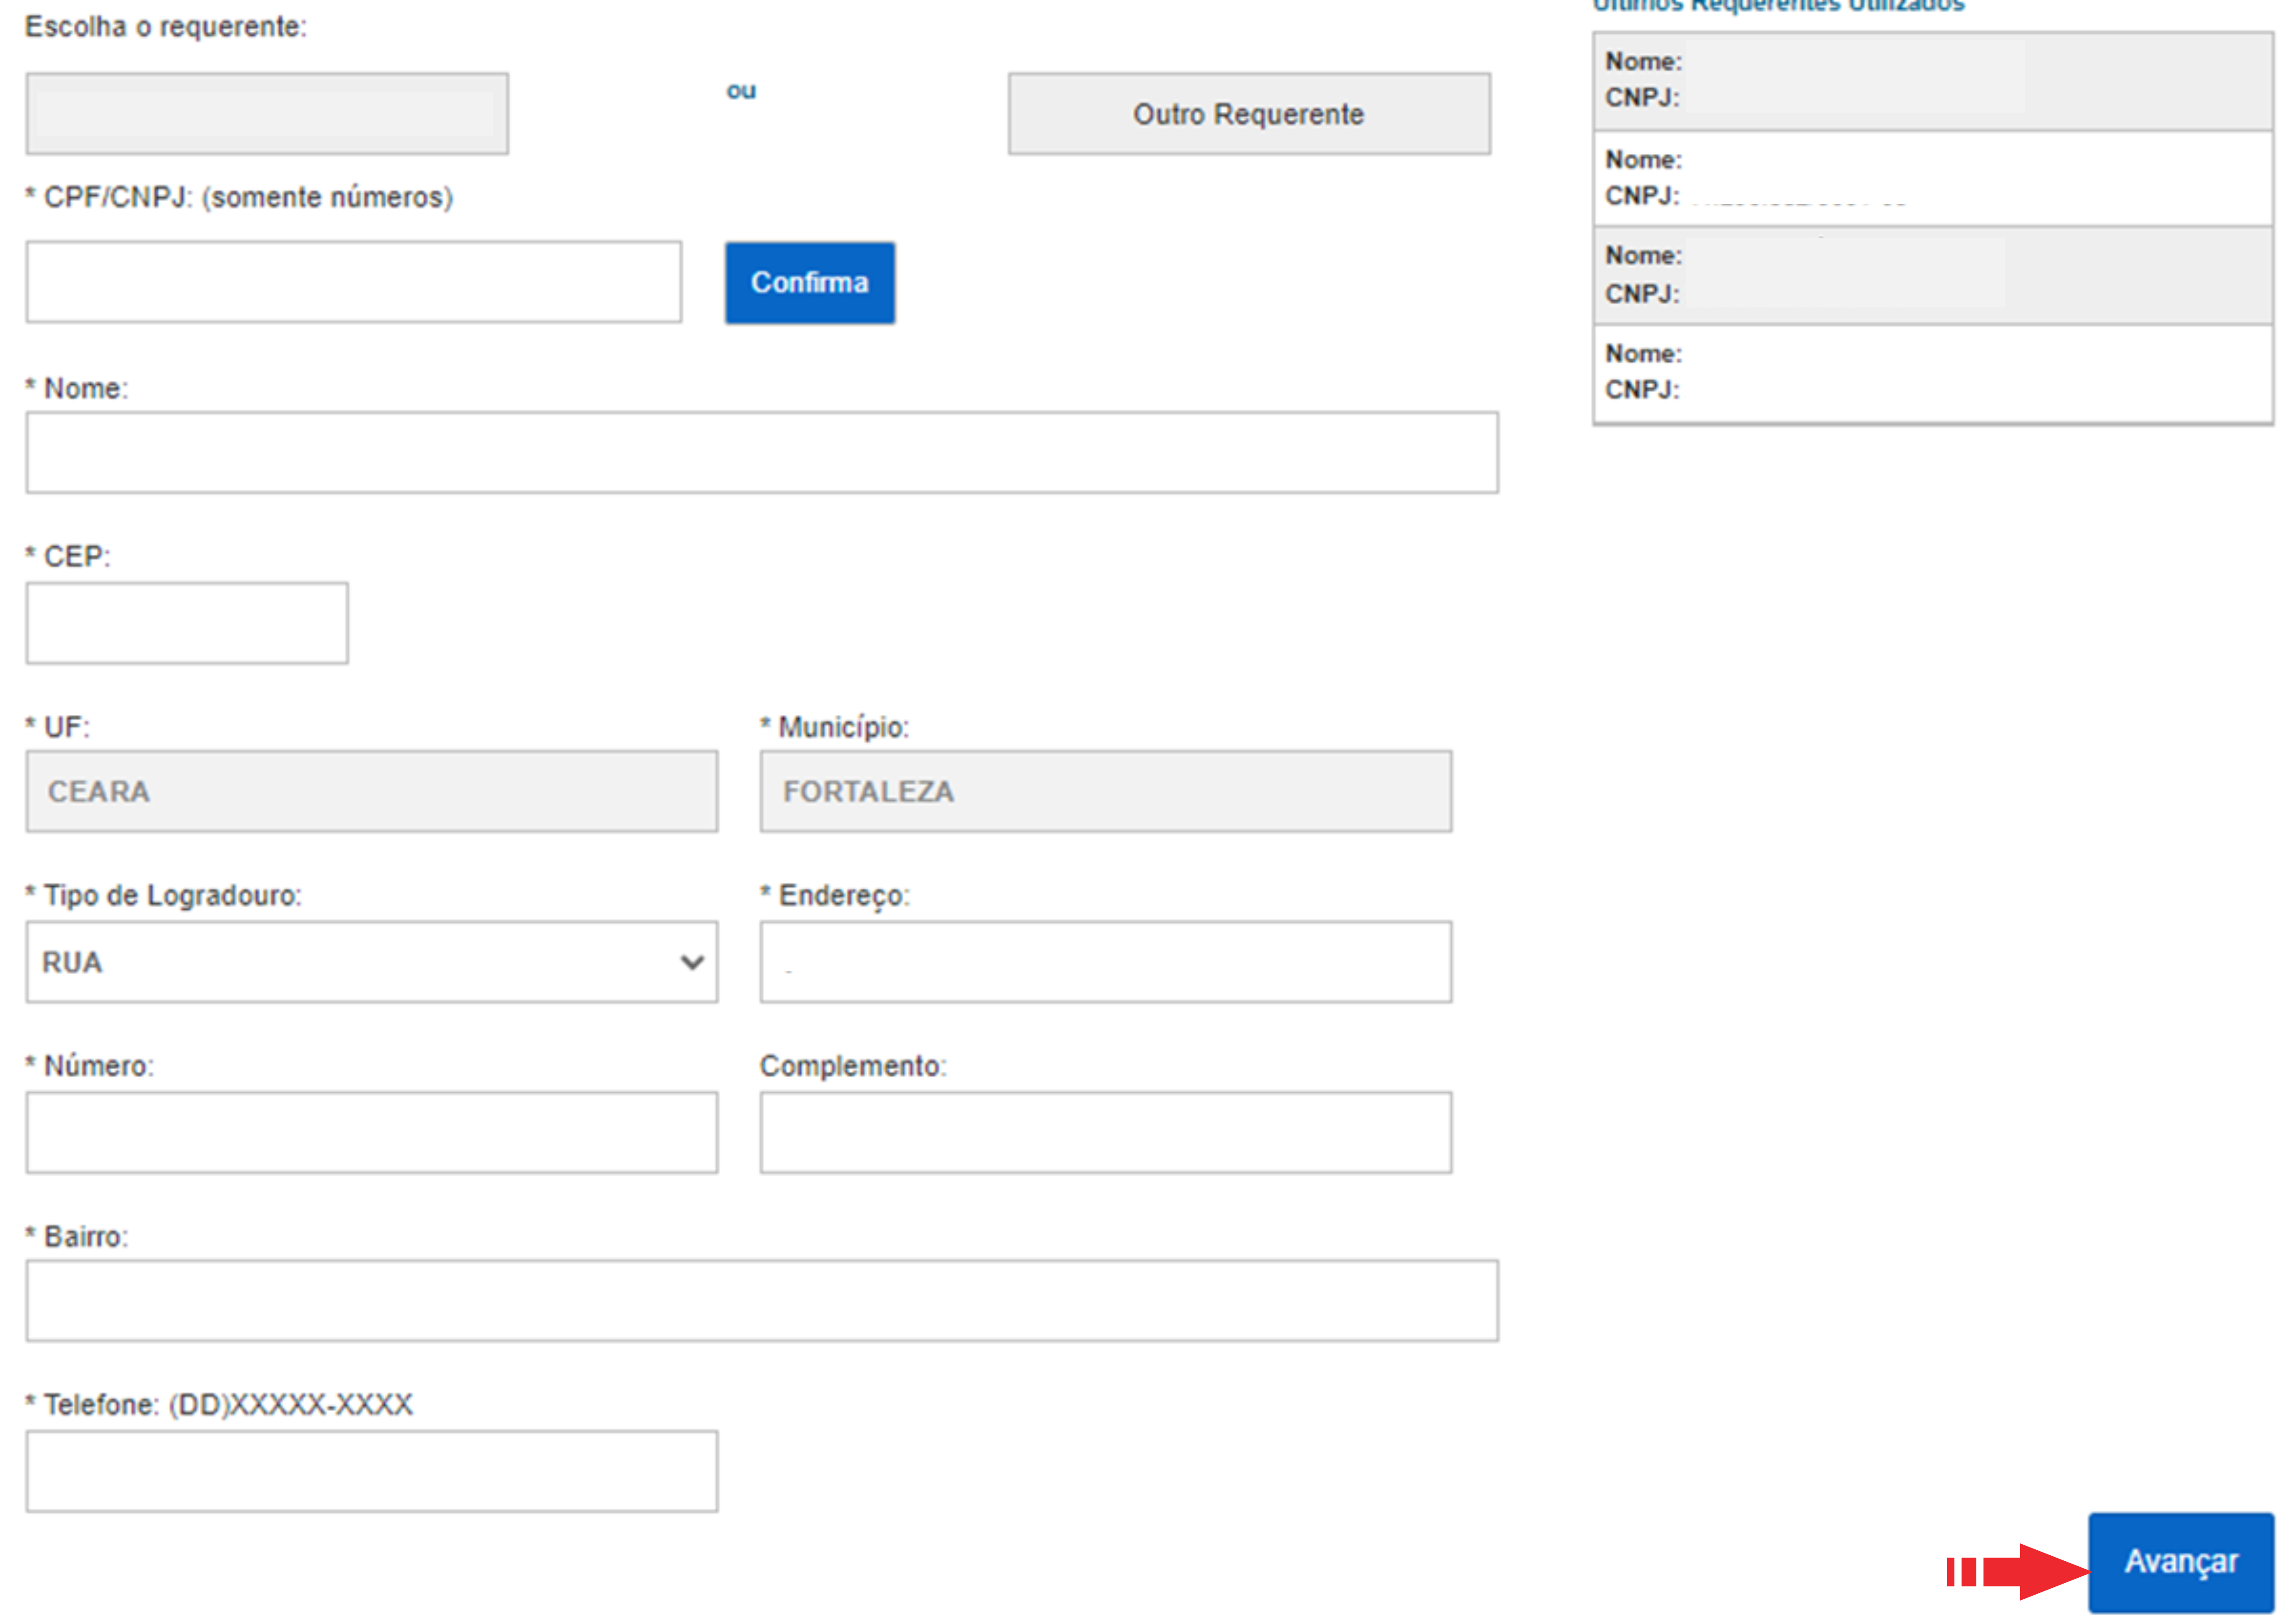This screenshot has height=1624, width=2283.
Task: Select the CEP input box
Action: (187, 623)
